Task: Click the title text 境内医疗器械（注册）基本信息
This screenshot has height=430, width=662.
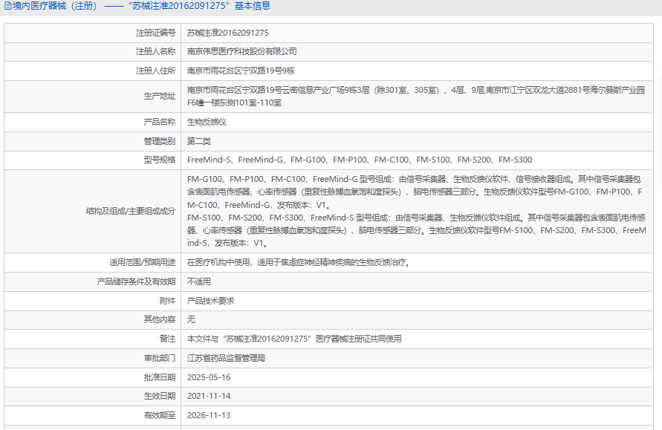Action: (141, 6)
